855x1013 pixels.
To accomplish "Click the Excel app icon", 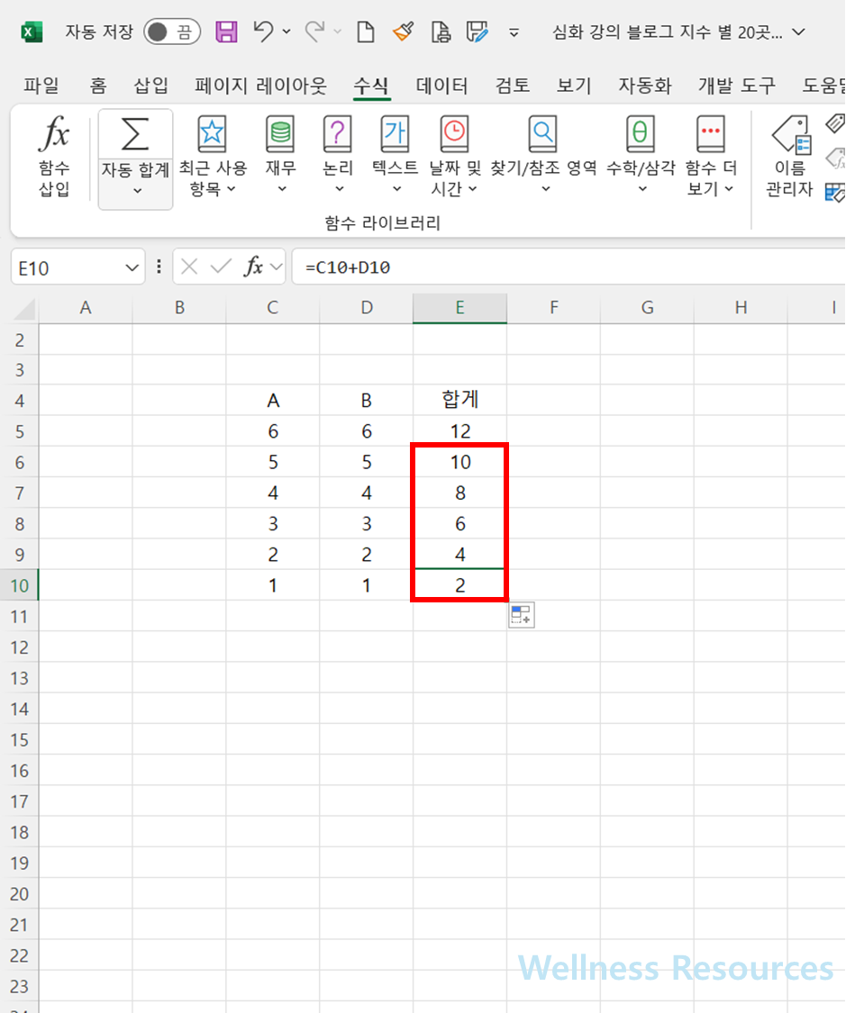I will click(x=32, y=32).
